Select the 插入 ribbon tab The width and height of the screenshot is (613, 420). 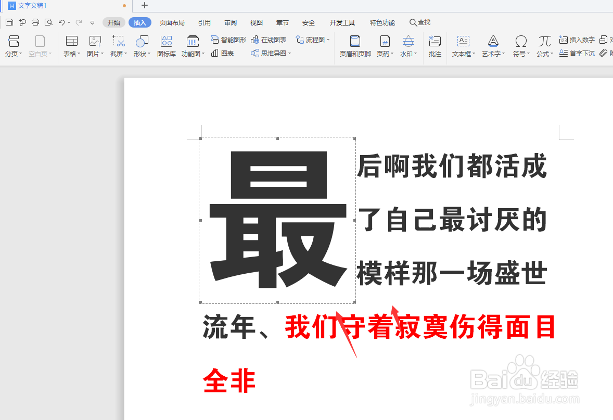(139, 23)
